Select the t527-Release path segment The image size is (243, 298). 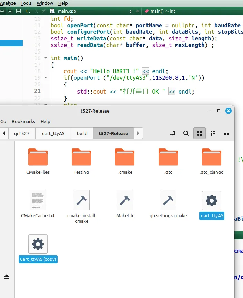click(113, 133)
